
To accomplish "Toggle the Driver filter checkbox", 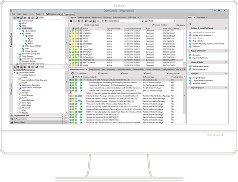I will 145,73.
